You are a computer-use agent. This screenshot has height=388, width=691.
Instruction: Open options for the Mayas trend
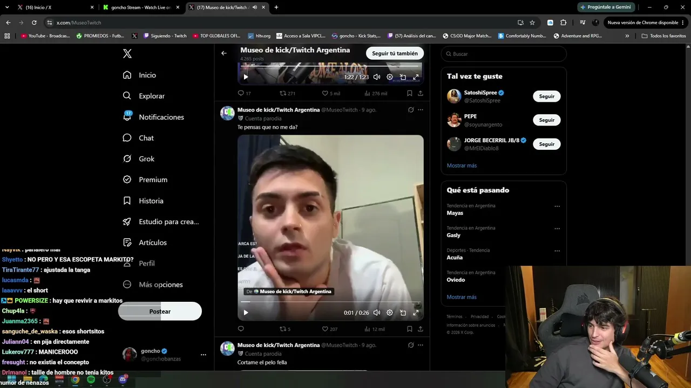[x=557, y=206]
